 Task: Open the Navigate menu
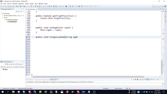21,4
